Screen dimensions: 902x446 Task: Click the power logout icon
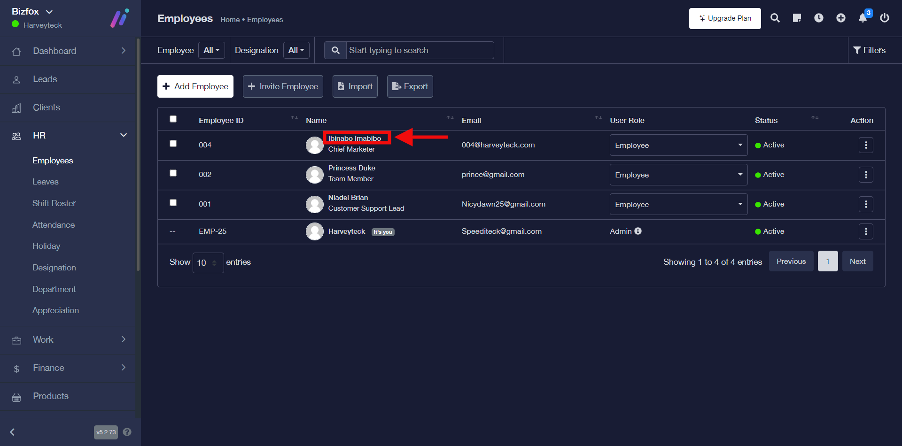coord(885,18)
